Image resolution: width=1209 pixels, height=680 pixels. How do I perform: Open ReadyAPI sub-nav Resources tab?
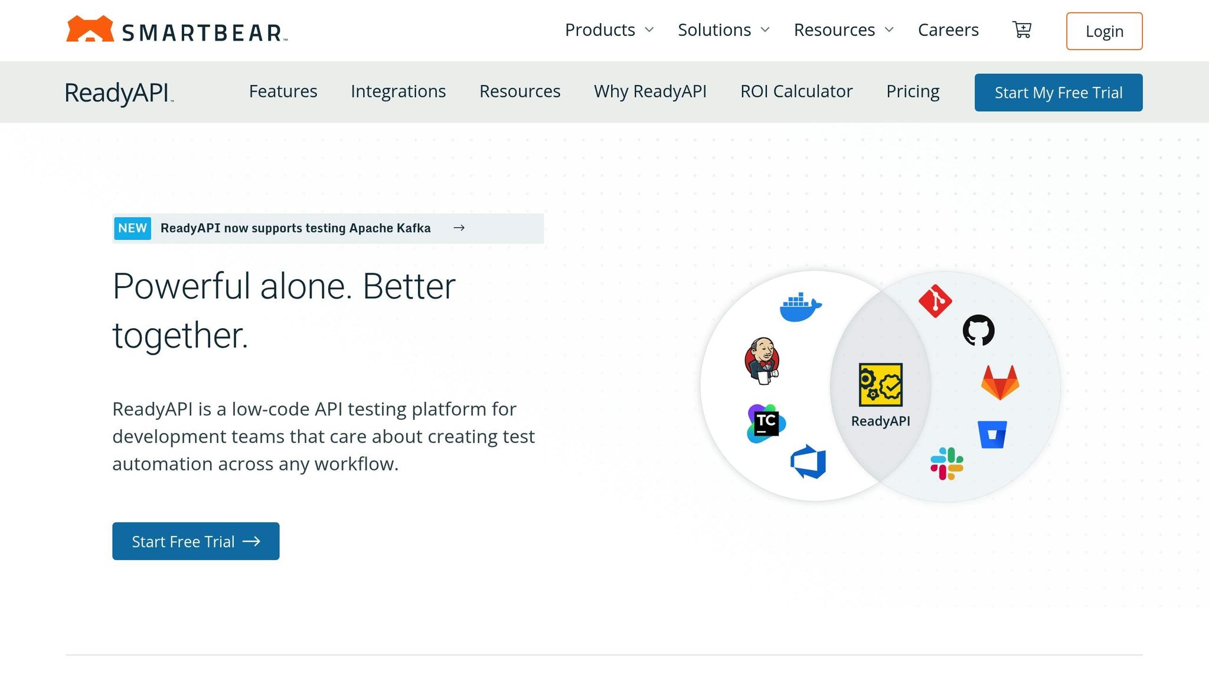(519, 91)
